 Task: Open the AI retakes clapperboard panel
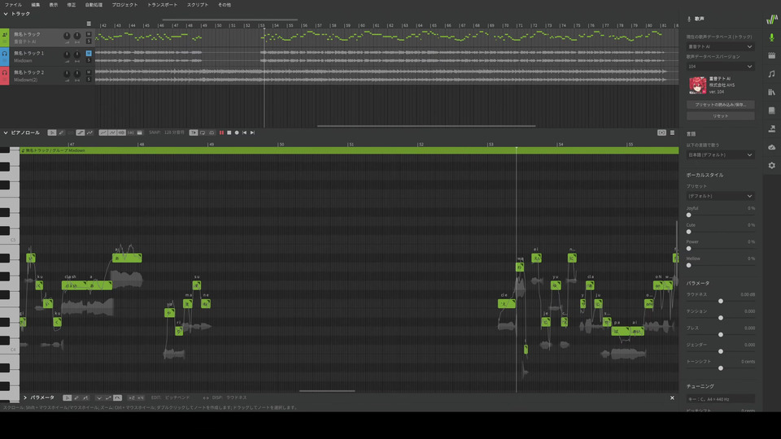click(x=771, y=56)
